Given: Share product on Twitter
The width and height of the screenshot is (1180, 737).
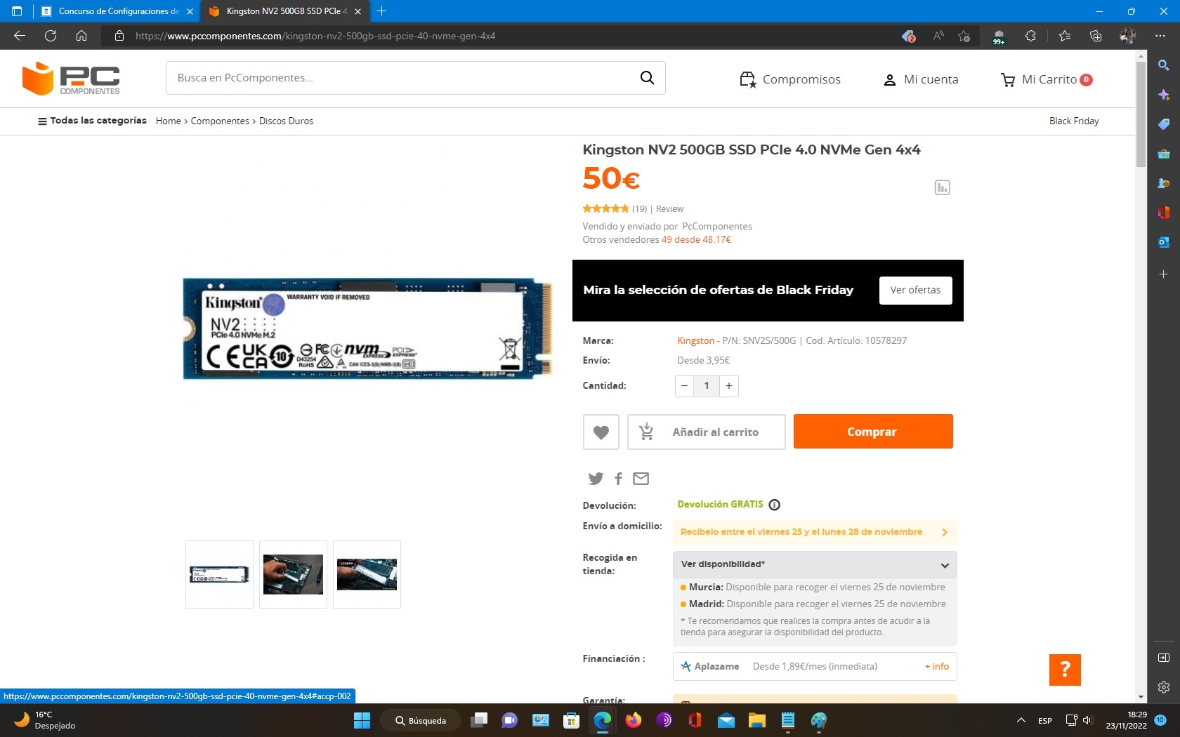Looking at the screenshot, I should click(596, 479).
